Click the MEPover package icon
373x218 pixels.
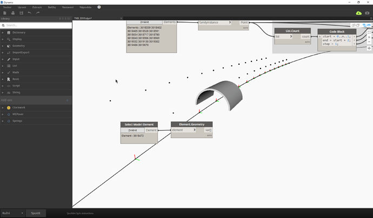[x=9, y=114]
